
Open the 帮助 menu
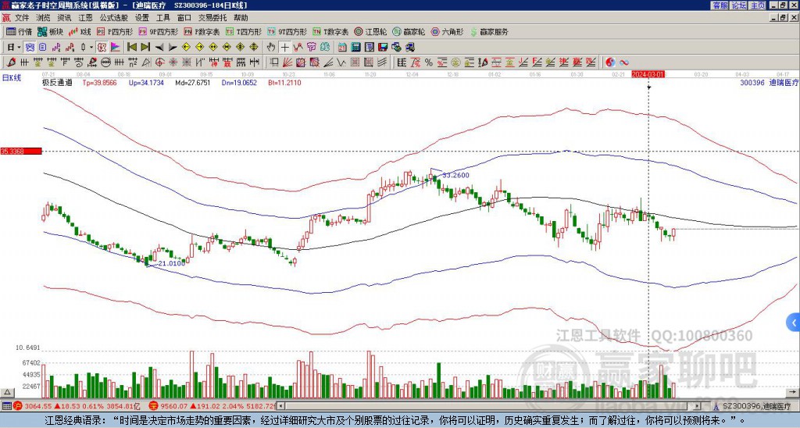(241, 18)
